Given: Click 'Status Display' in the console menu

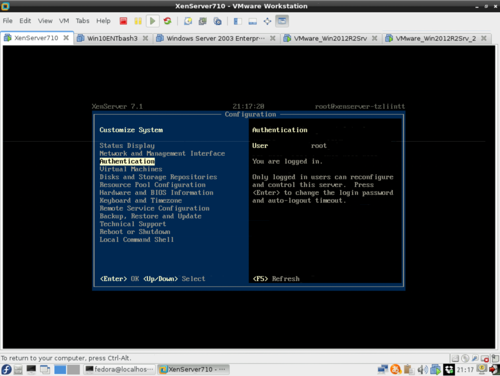Looking at the screenshot, I should point(127,146).
